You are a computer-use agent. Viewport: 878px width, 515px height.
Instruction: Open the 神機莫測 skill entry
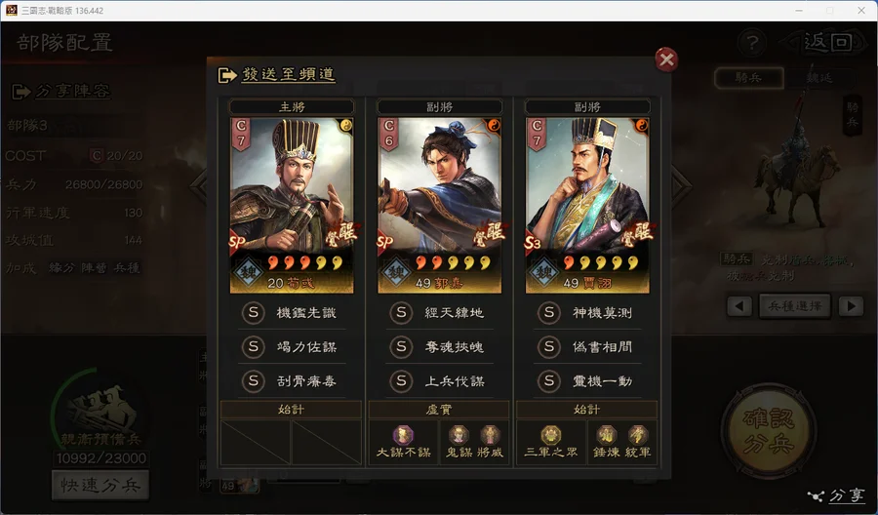(587, 313)
